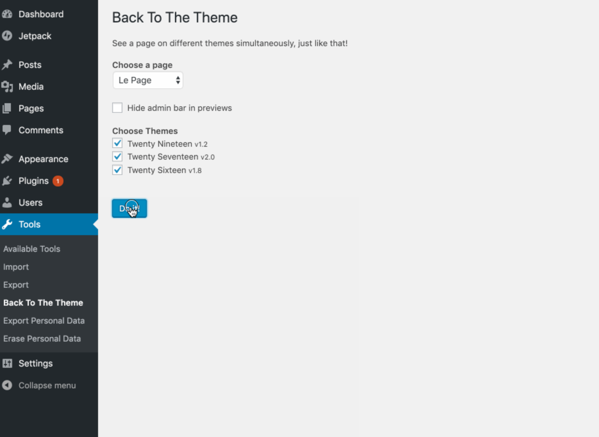Click the blue Do it! button
This screenshot has height=437, width=599.
(x=129, y=208)
